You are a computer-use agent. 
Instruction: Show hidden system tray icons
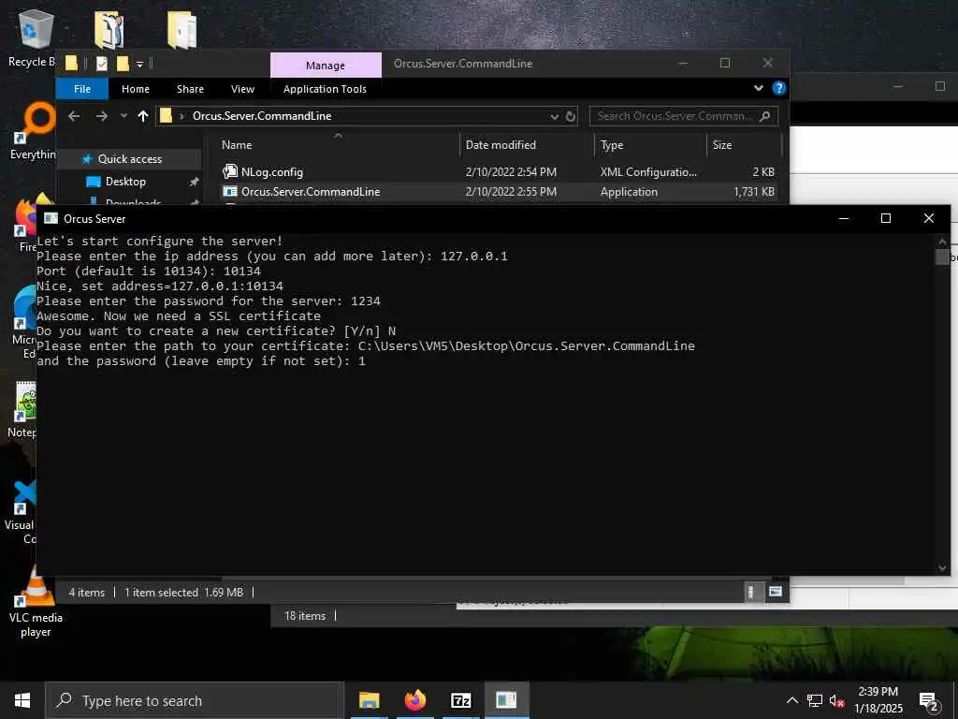(791, 700)
